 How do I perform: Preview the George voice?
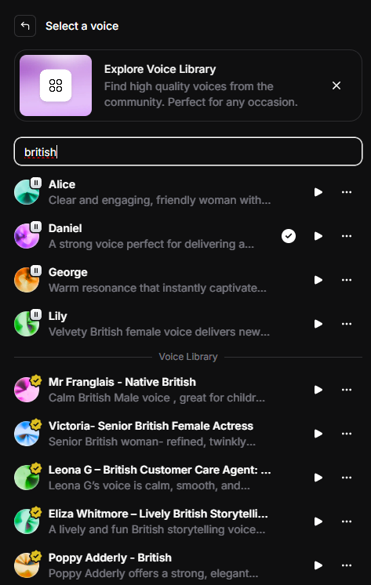point(318,280)
